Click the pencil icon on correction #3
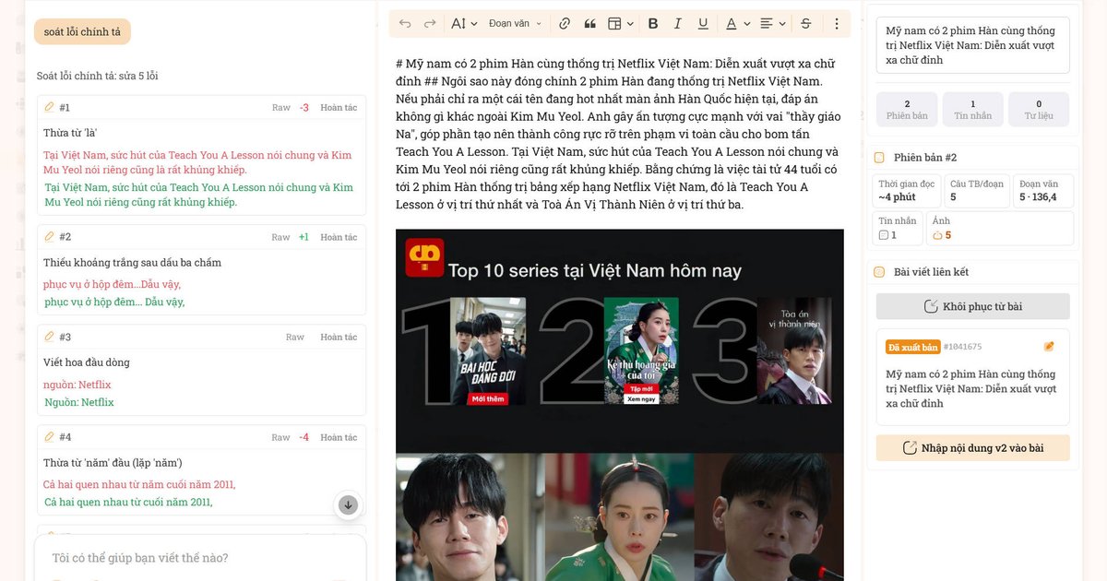Viewport: 1107px width, 581px height. (x=50, y=336)
